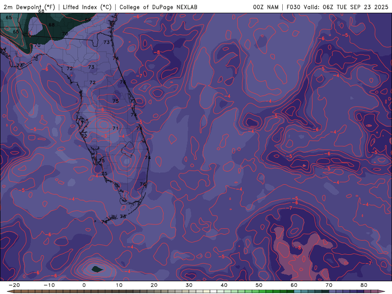Click the 10 label on color bar
Screen dimensions: 392x294
click(x=119, y=285)
